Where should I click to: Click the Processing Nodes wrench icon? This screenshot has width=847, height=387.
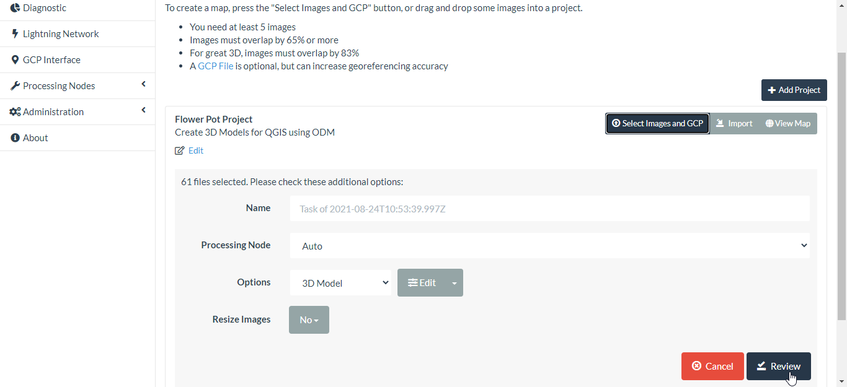[15, 86]
